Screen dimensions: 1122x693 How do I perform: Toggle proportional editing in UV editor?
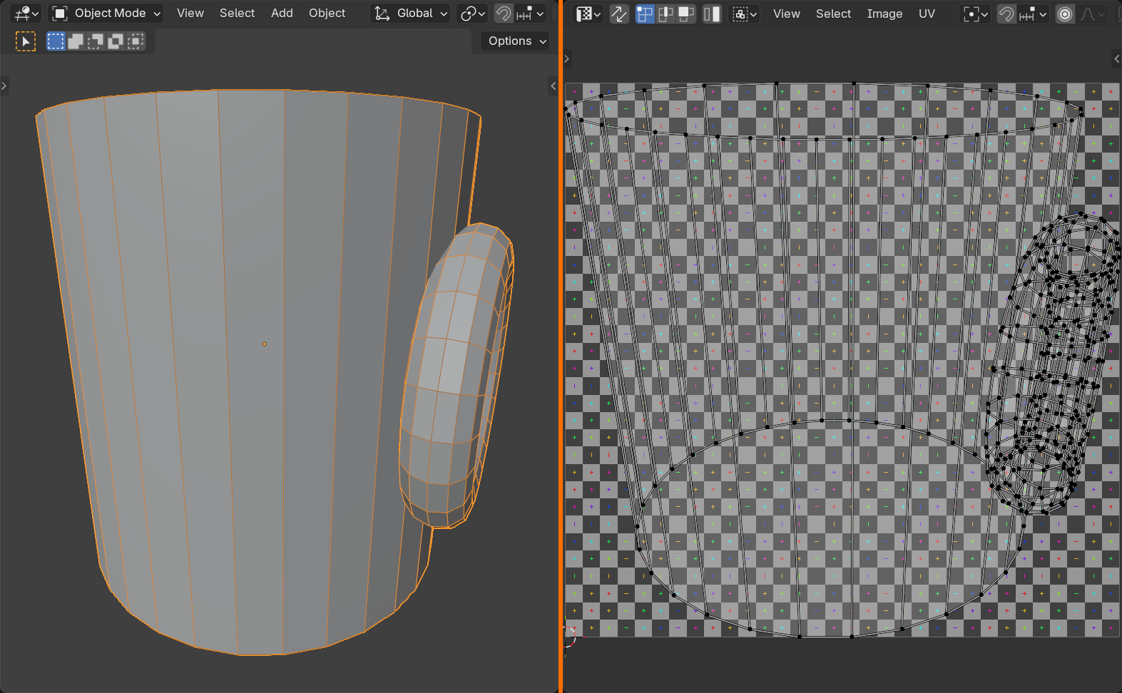point(1065,14)
